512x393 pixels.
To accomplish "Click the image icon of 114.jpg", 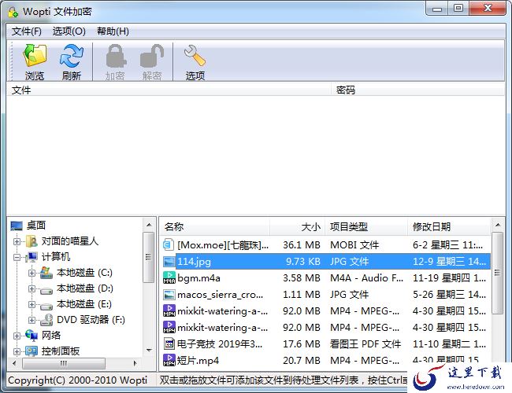I will pyautogui.click(x=169, y=262).
